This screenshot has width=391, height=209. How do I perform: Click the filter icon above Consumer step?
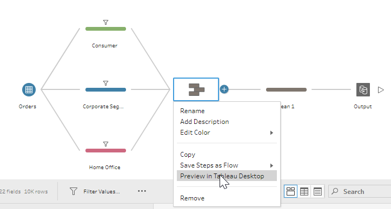(106, 23)
